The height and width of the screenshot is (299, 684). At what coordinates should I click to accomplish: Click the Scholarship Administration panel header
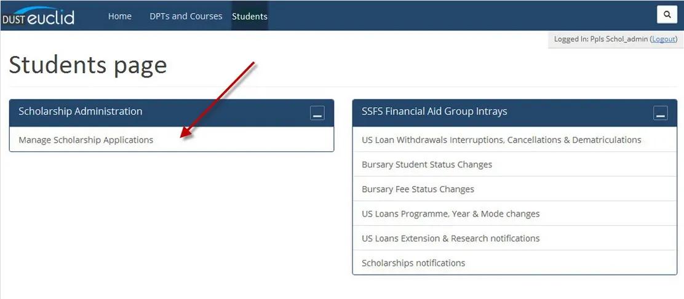coord(80,111)
